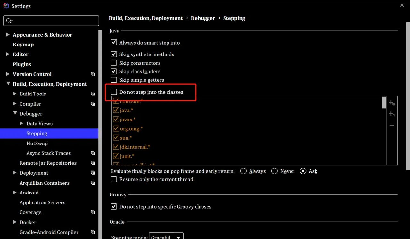Collapse the Debugger tree node
This screenshot has width=410, height=239.
pyautogui.click(x=15, y=113)
